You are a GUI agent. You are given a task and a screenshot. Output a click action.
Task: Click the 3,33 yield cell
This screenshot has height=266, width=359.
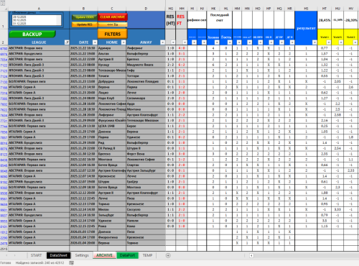[337, 209]
